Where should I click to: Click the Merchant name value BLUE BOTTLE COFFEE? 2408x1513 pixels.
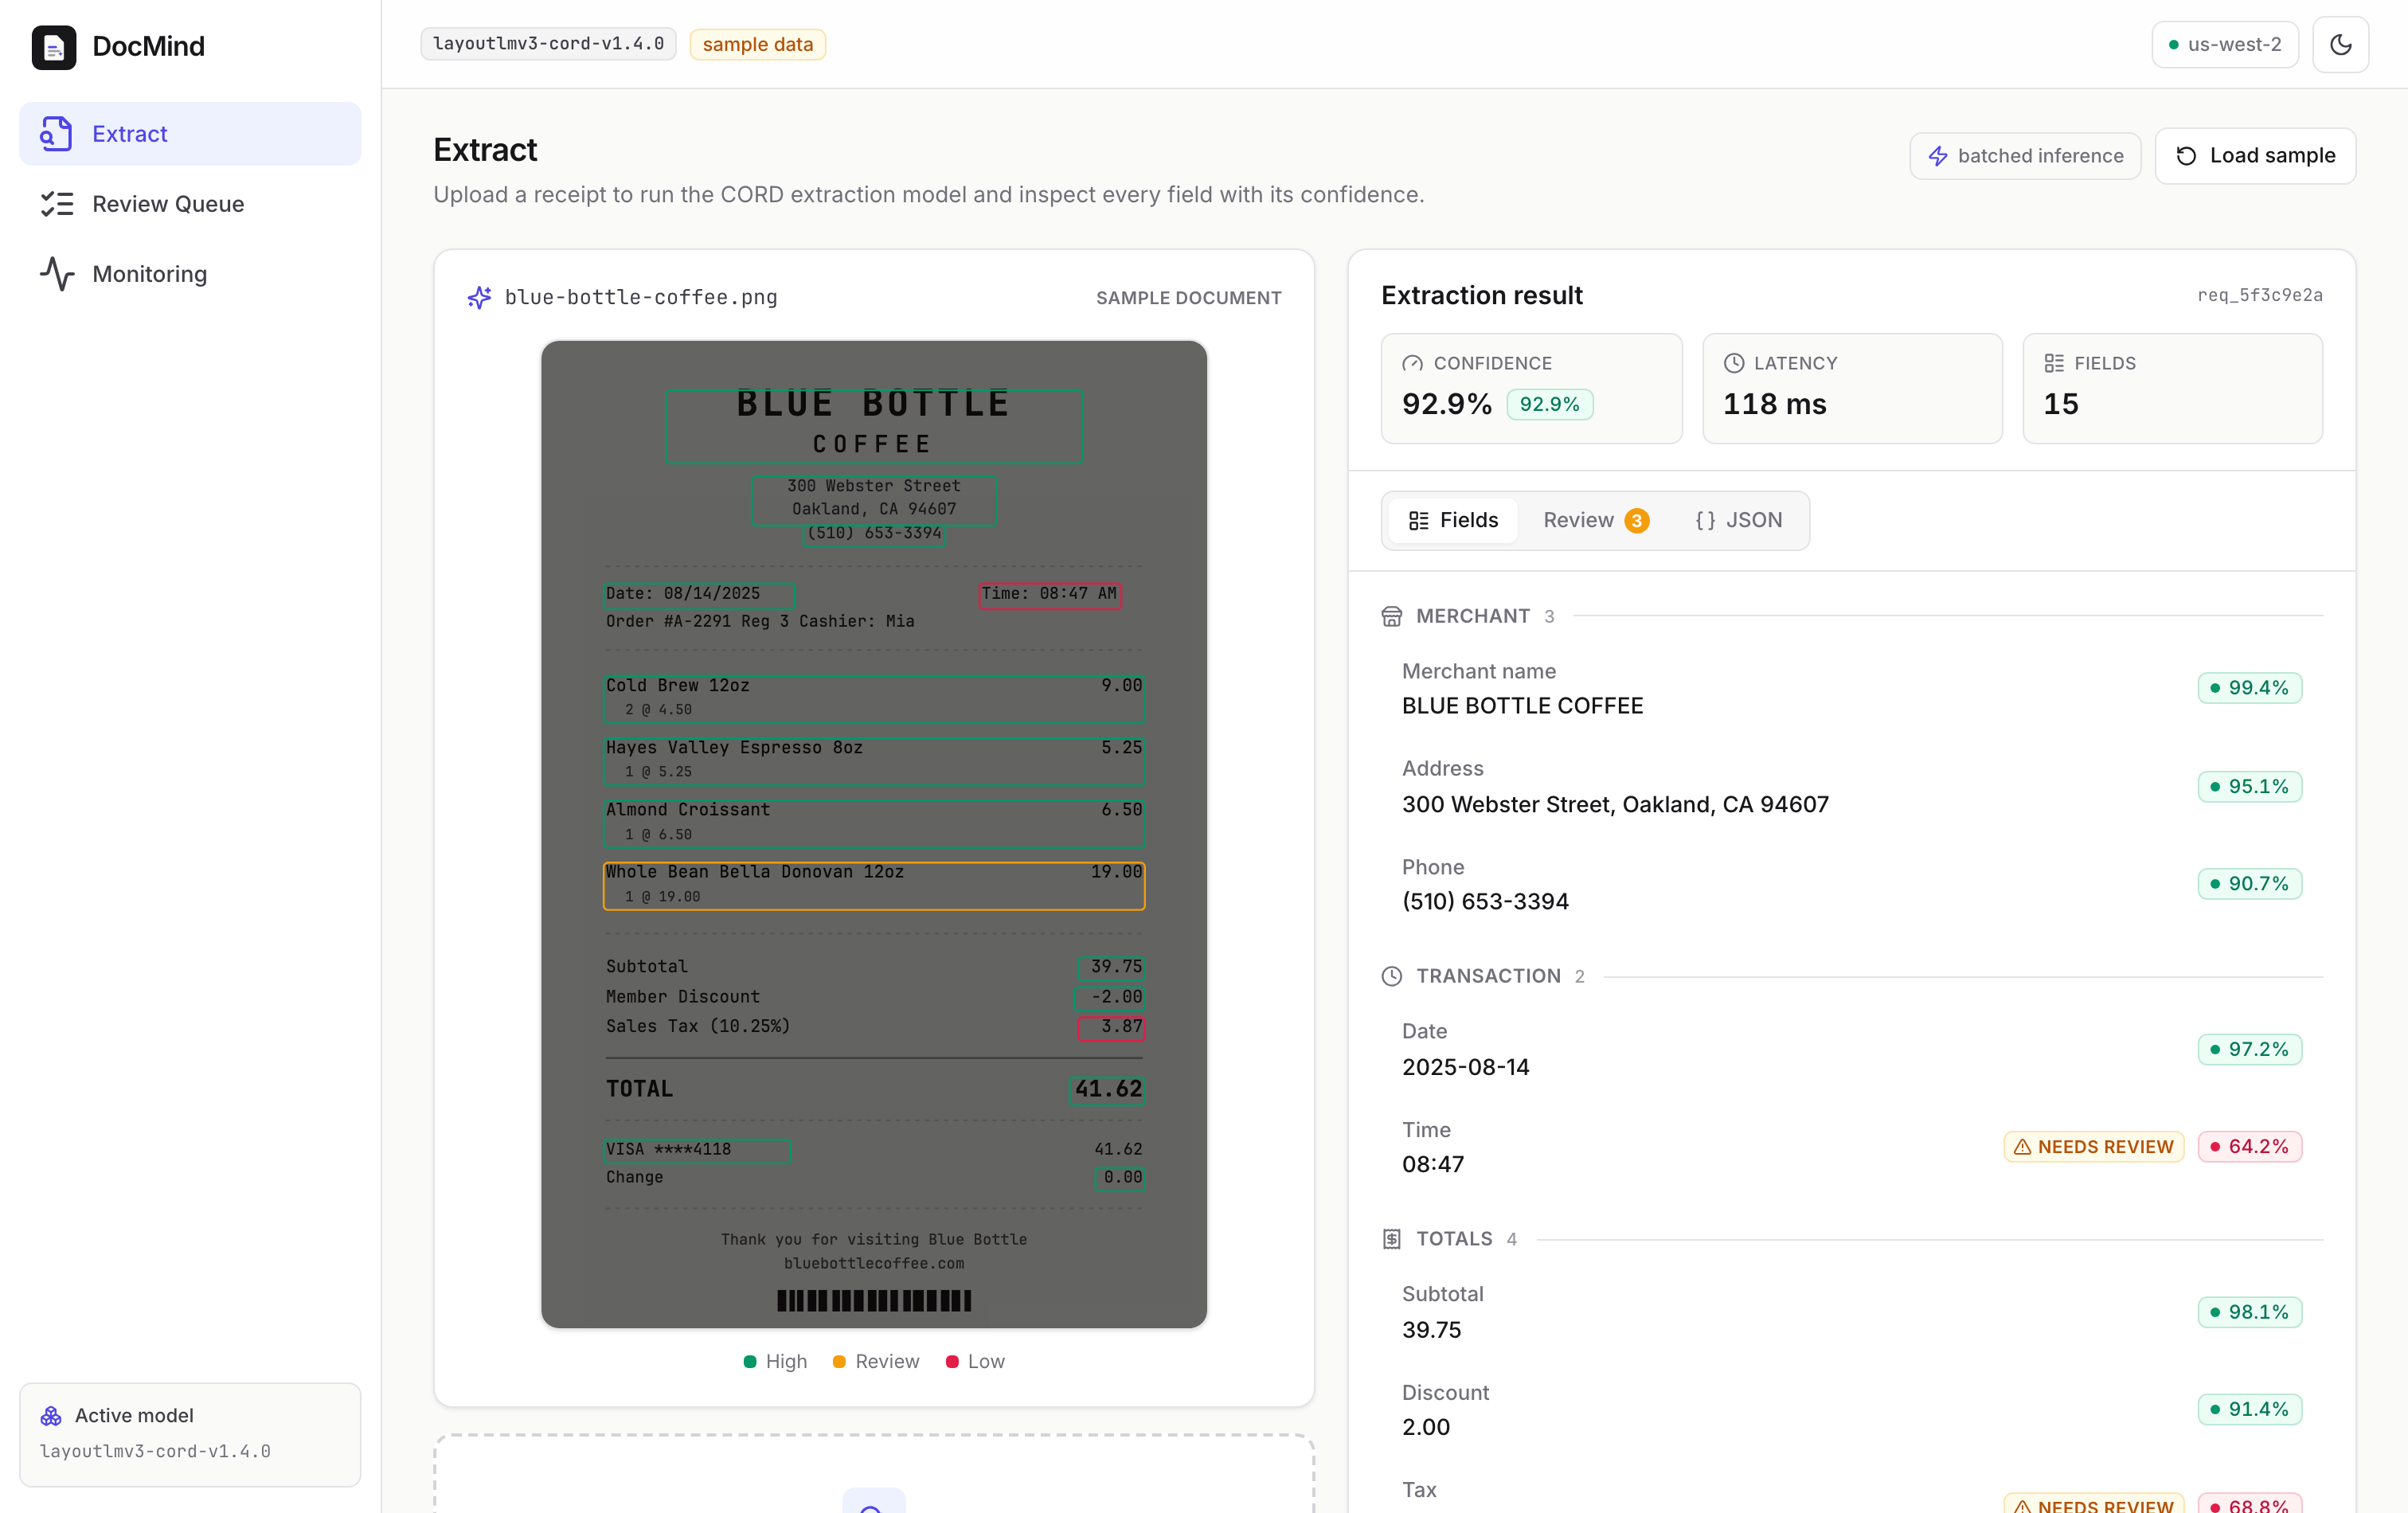[1522, 706]
